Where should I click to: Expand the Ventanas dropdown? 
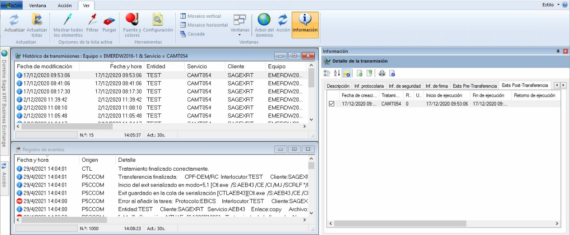240,35
